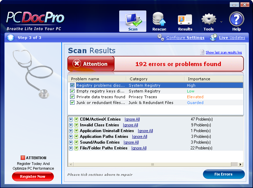The height and width of the screenshot is (188, 253).
Task: Toggle the Empty registry keys checkbox
Action: point(72,91)
